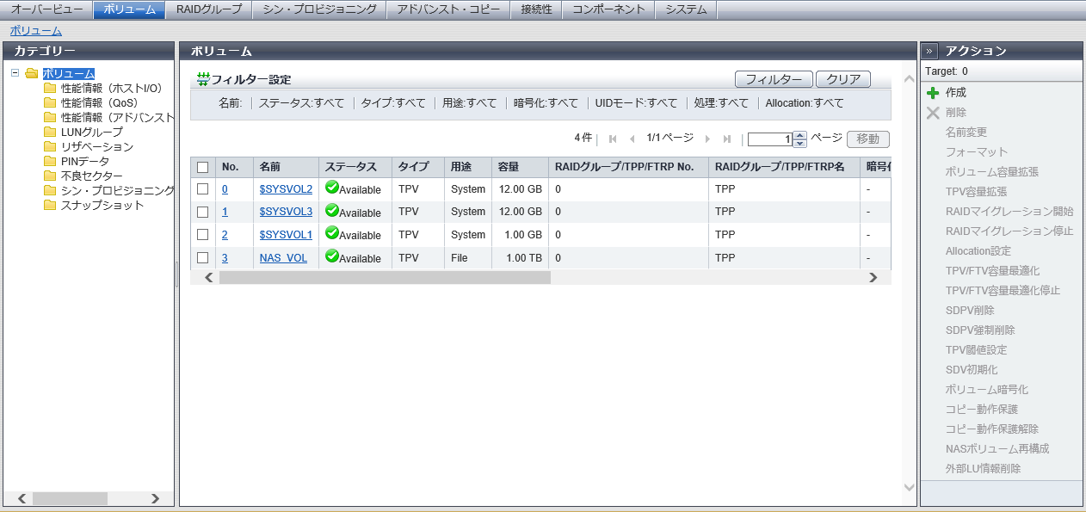
Task: Select the PINデータ folder in category tree
Action: coord(84,161)
